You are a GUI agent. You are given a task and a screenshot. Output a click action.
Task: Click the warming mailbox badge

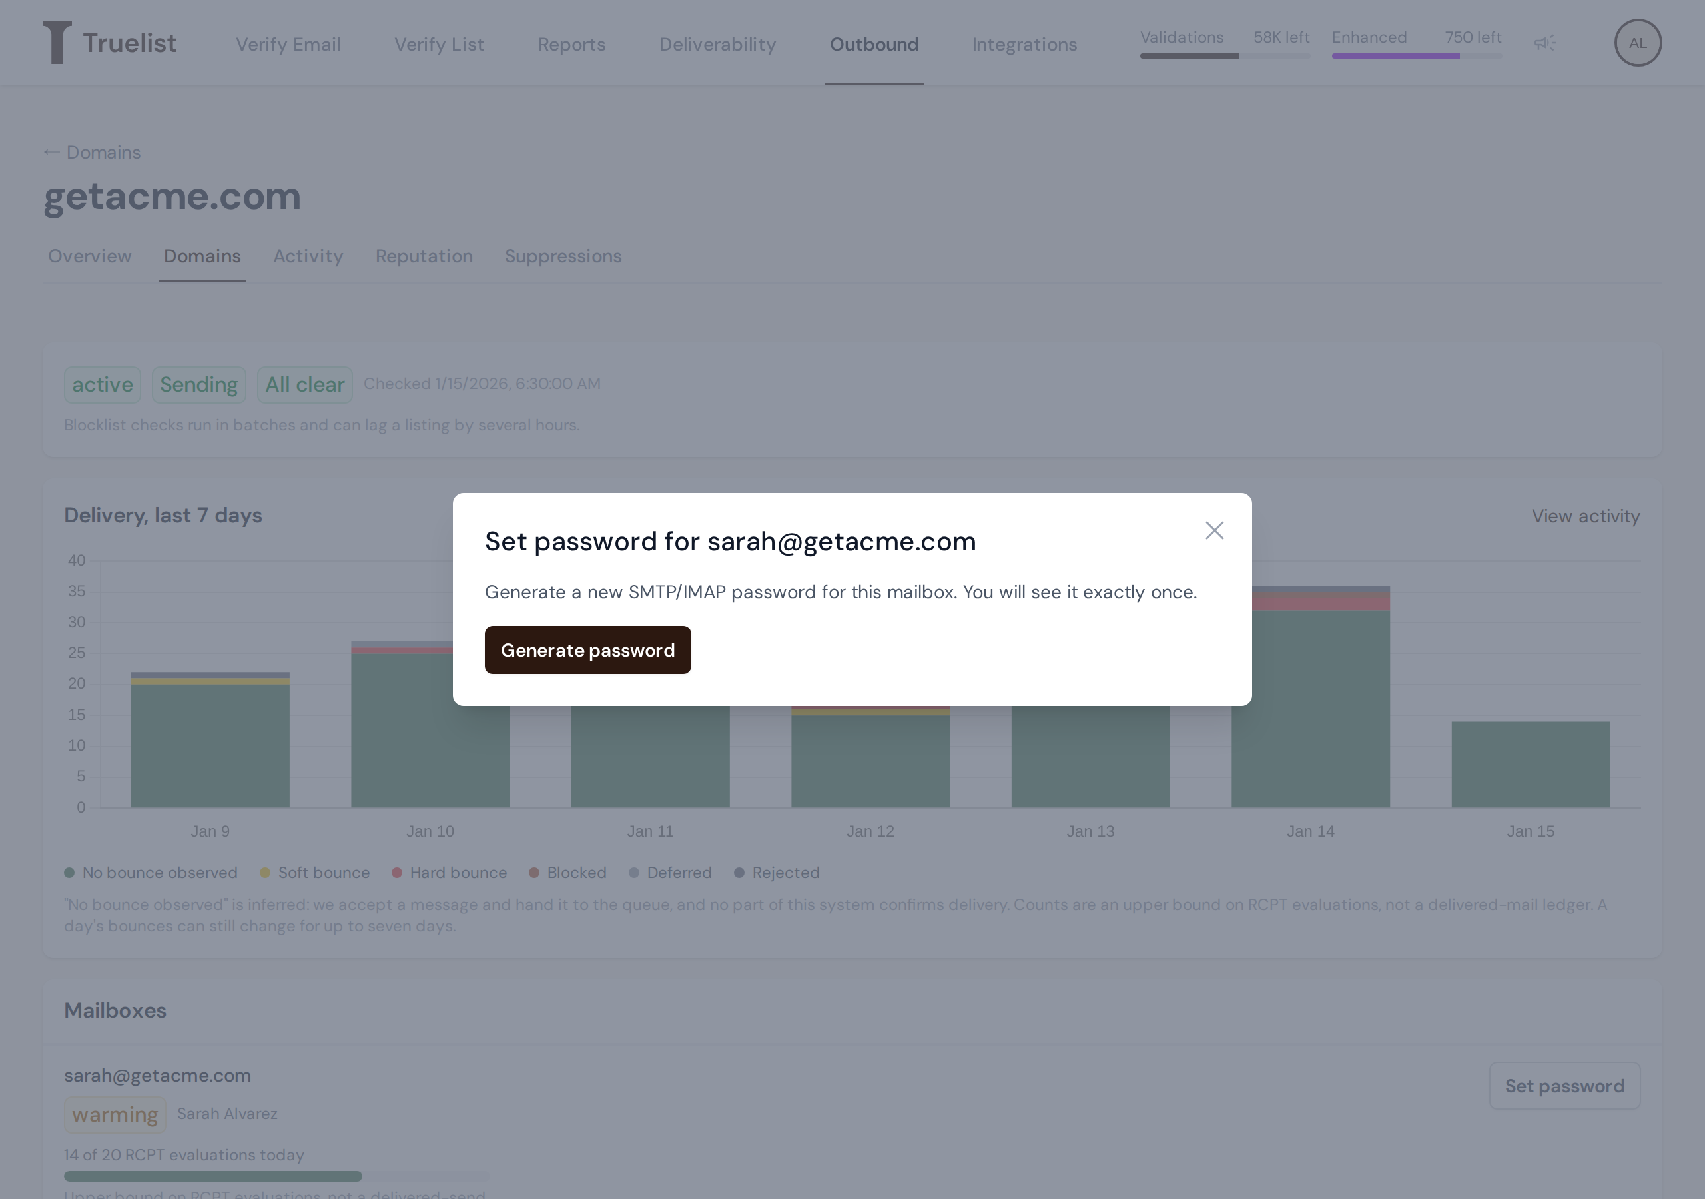pos(115,1115)
